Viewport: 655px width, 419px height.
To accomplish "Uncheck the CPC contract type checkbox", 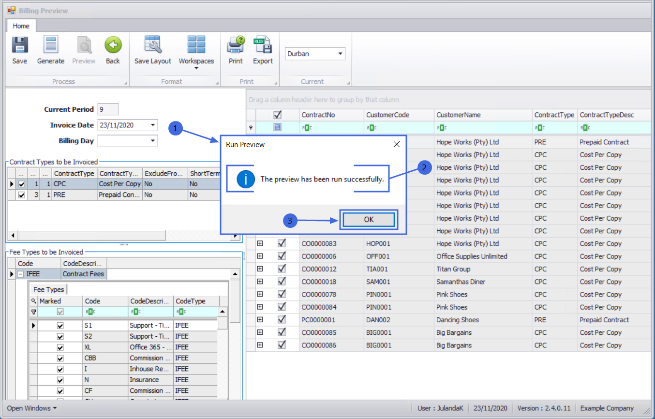I will pos(21,184).
